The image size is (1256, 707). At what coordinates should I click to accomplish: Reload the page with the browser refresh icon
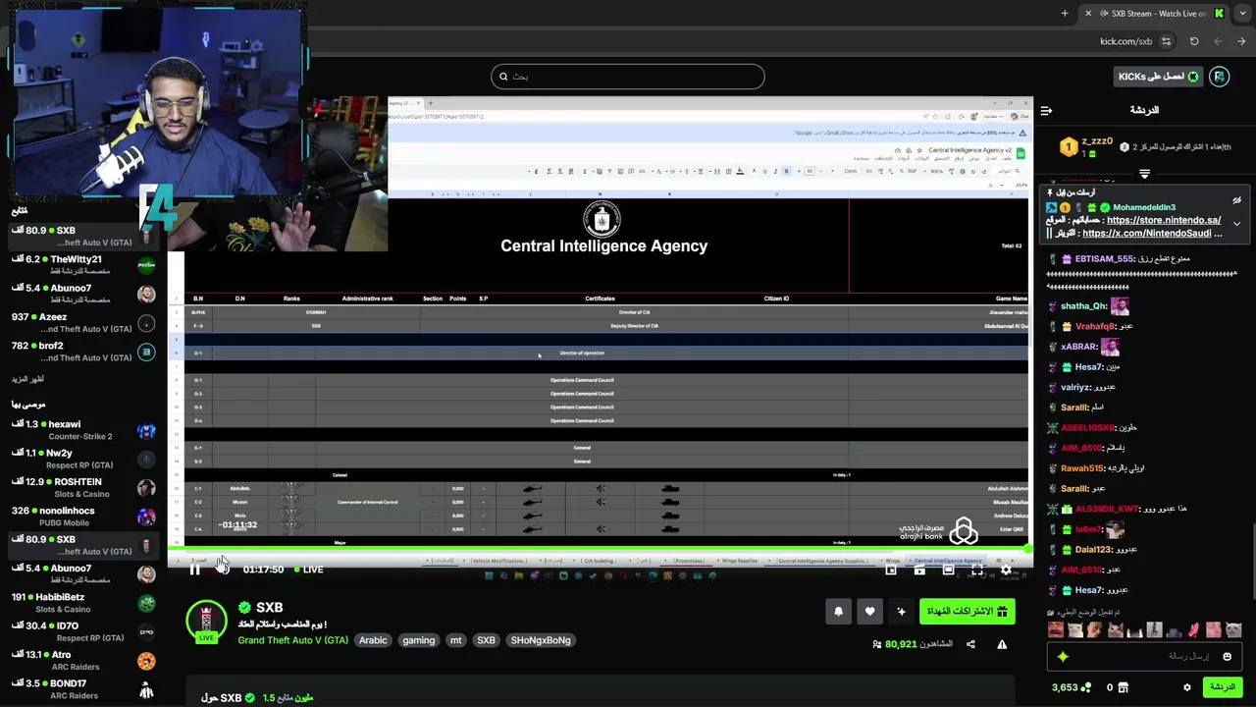pyautogui.click(x=1194, y=41)
